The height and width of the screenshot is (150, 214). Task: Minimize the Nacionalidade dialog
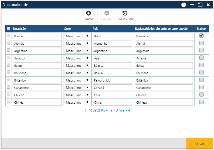[192, 5]
